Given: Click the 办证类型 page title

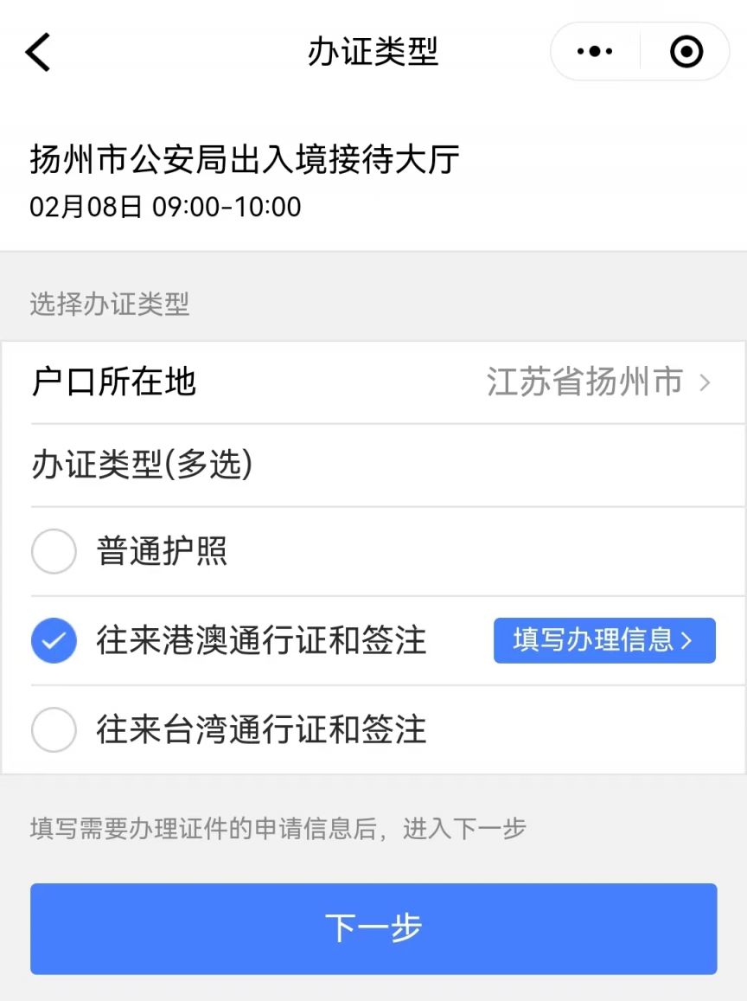Looking at the screenshot, I should (x=373, y=52).
